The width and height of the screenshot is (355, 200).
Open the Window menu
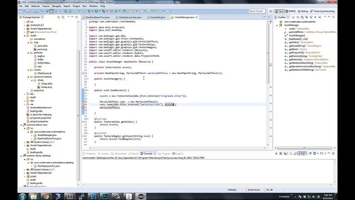(93, 6)
